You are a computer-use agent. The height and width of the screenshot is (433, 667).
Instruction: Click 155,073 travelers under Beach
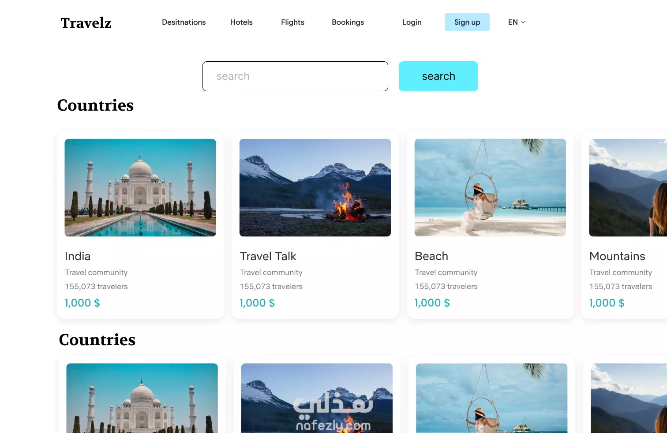[x=446, y=287]
